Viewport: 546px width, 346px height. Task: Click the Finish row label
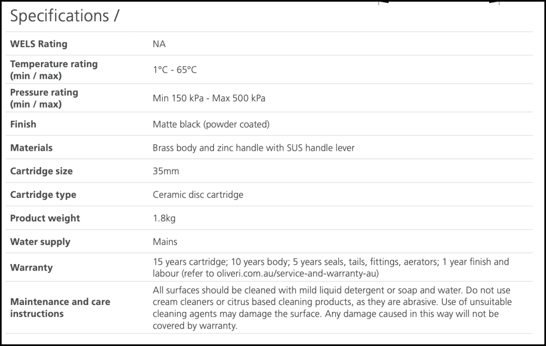[x=23, y=124]
